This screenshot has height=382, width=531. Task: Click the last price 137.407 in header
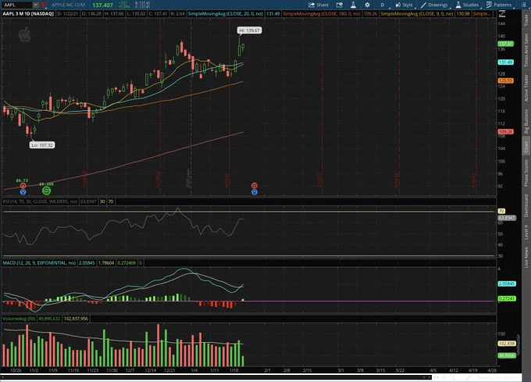pyautogui.click(x=102, y=5)
